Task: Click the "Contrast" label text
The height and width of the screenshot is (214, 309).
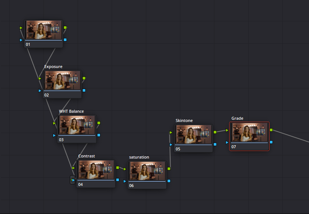Action: click(86, 156)
